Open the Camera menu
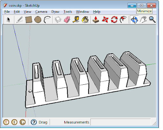This screenshot has height=130, width=163. click(x=41, y=12)
